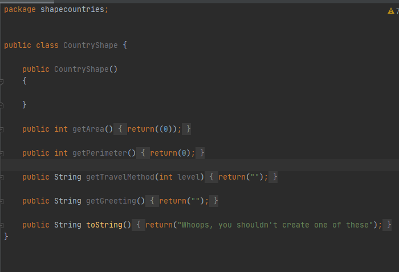
Task: Click the return((0)) statement in getArea
Action: (154, 129)
